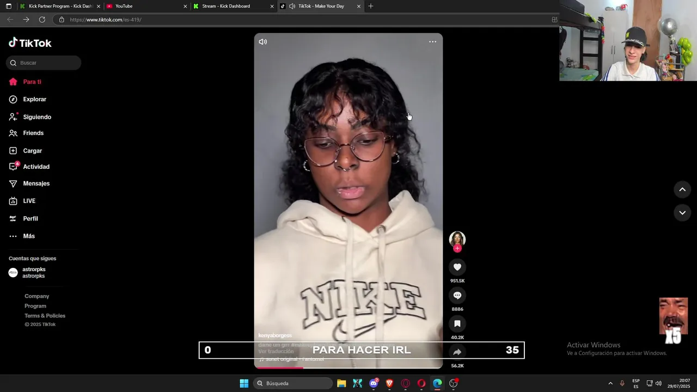Open the video three-dots options menu

point(432,42)
